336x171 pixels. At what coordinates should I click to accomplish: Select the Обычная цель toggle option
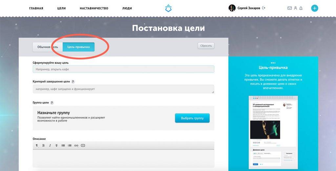[48, 47]
